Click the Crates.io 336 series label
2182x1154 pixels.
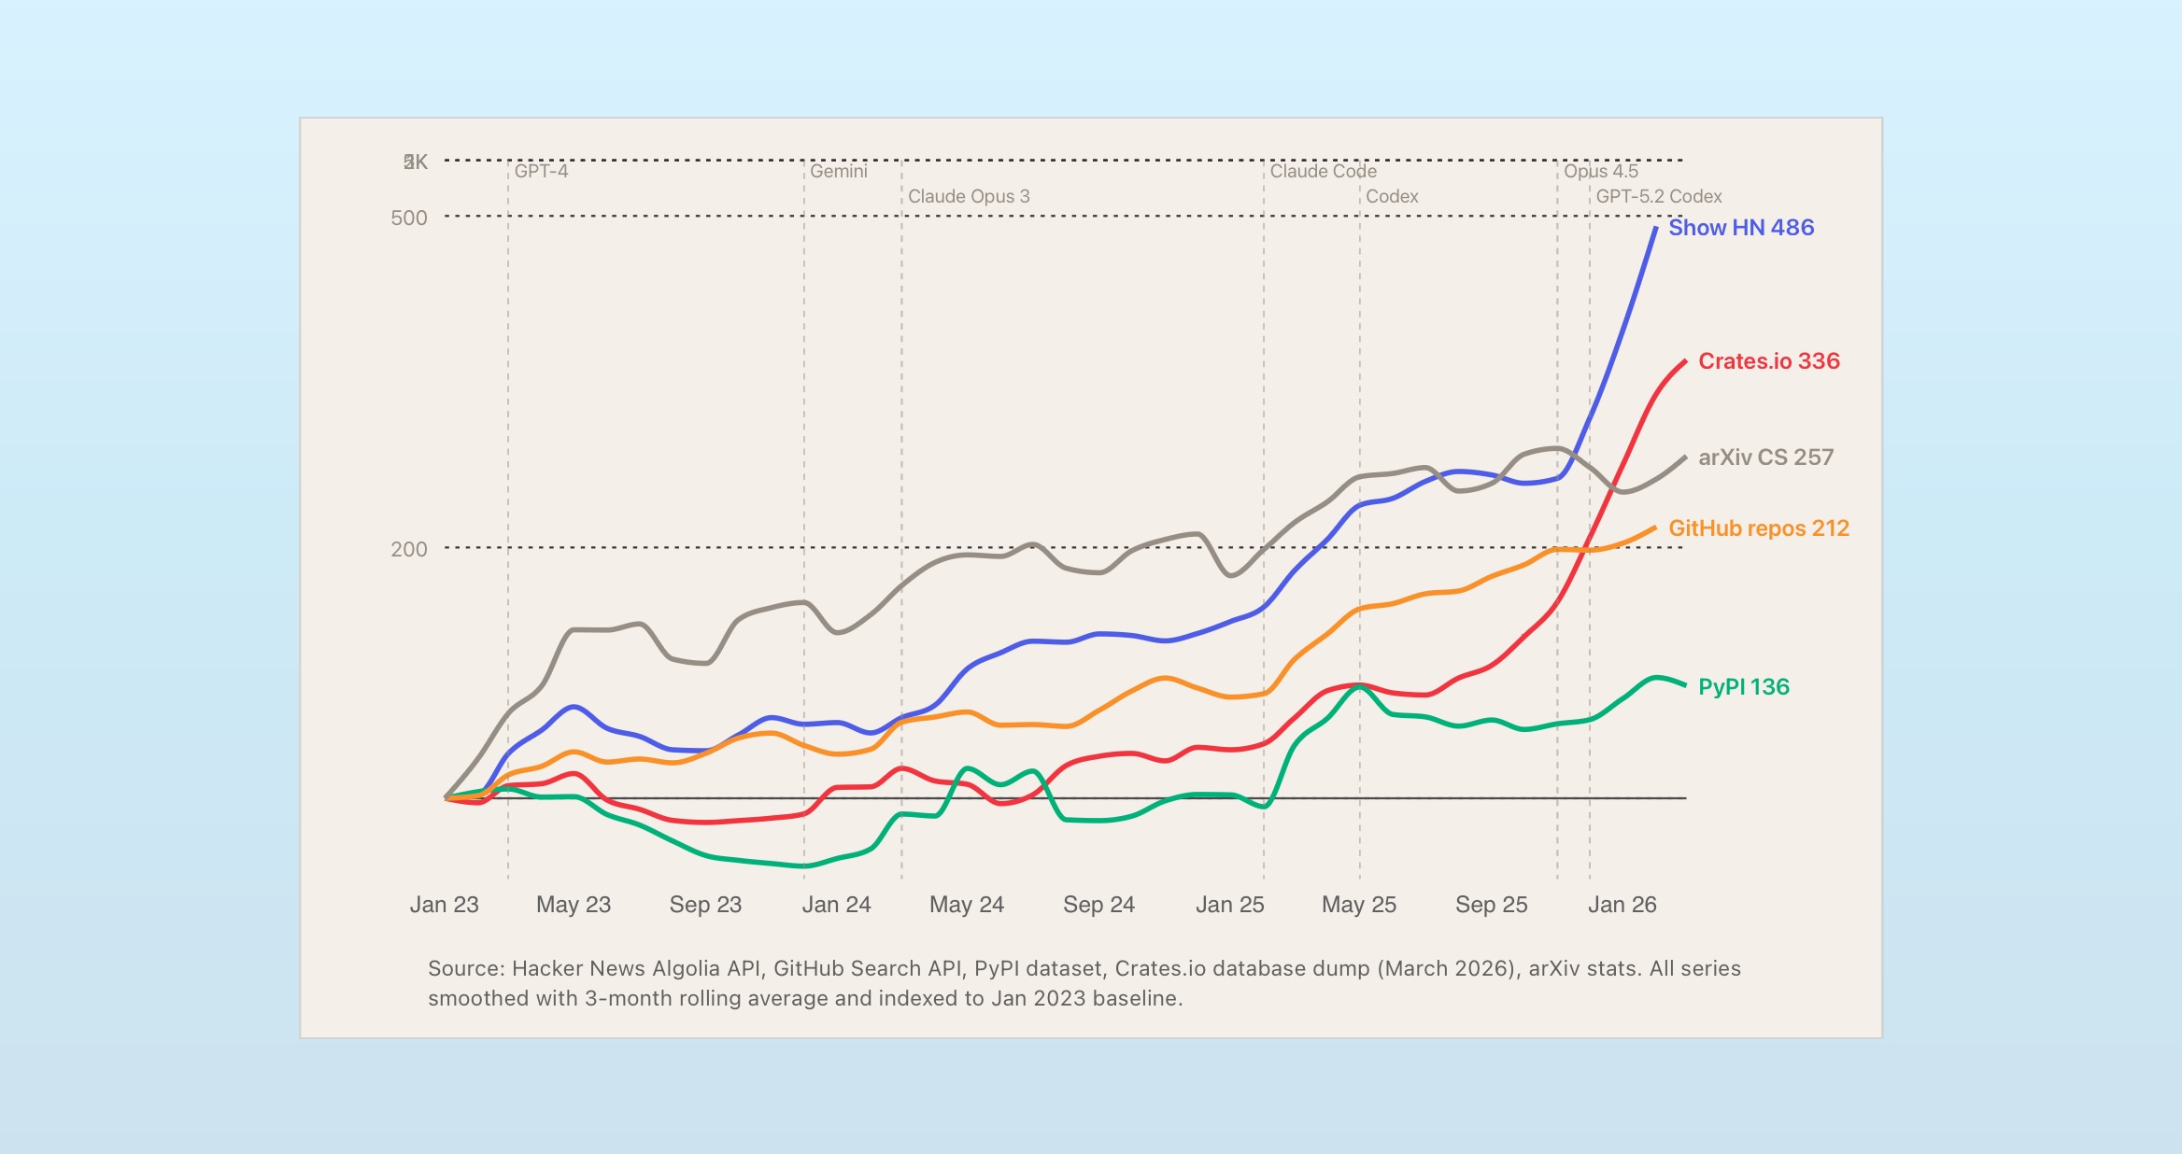tap(1768, 361)
